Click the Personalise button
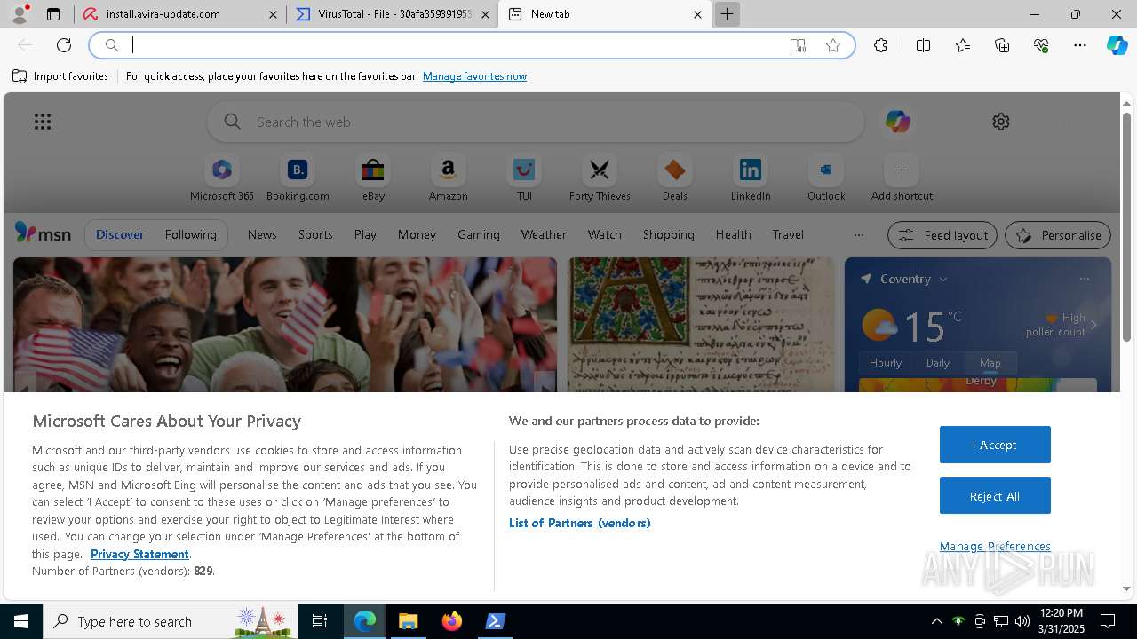The height and width of the screenshot is (639, 1137). tap(1058, 235)
